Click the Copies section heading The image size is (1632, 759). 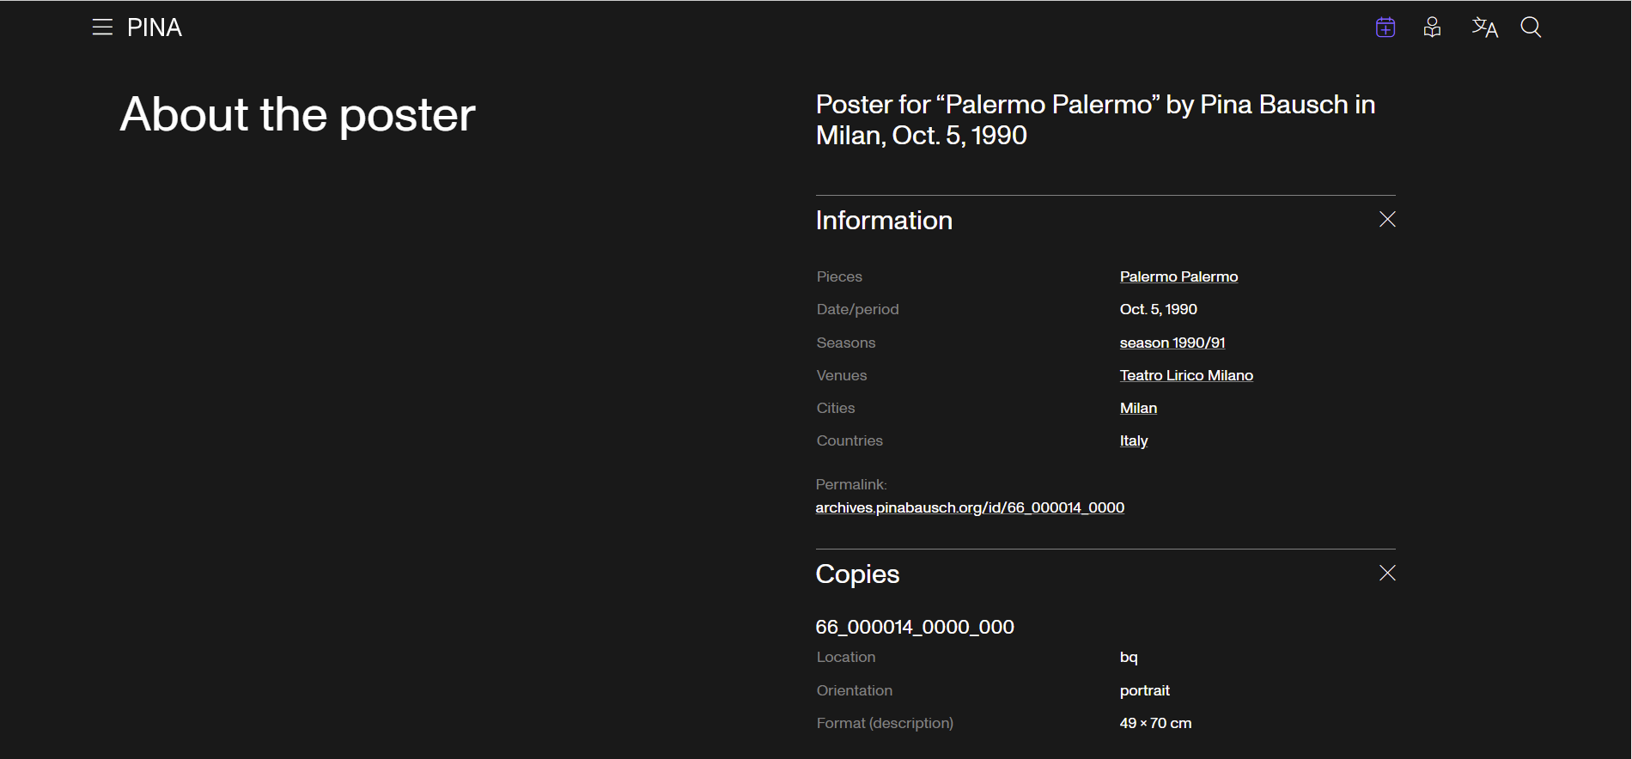click(857, 574)
